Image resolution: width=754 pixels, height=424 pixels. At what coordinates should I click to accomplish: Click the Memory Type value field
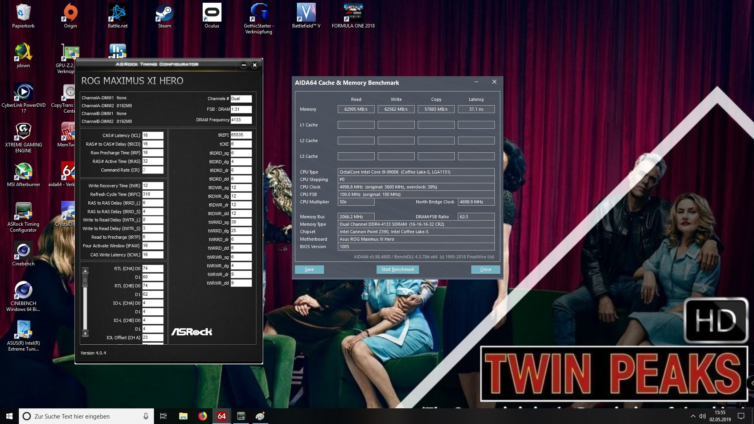click(416, 224)
